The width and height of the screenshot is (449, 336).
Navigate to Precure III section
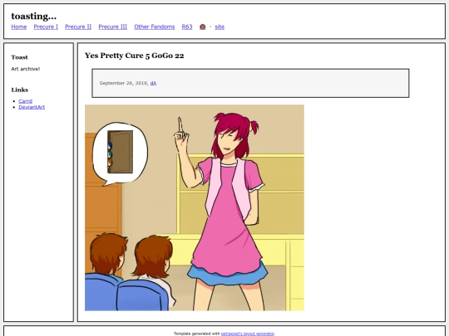(x=113, y=27)
